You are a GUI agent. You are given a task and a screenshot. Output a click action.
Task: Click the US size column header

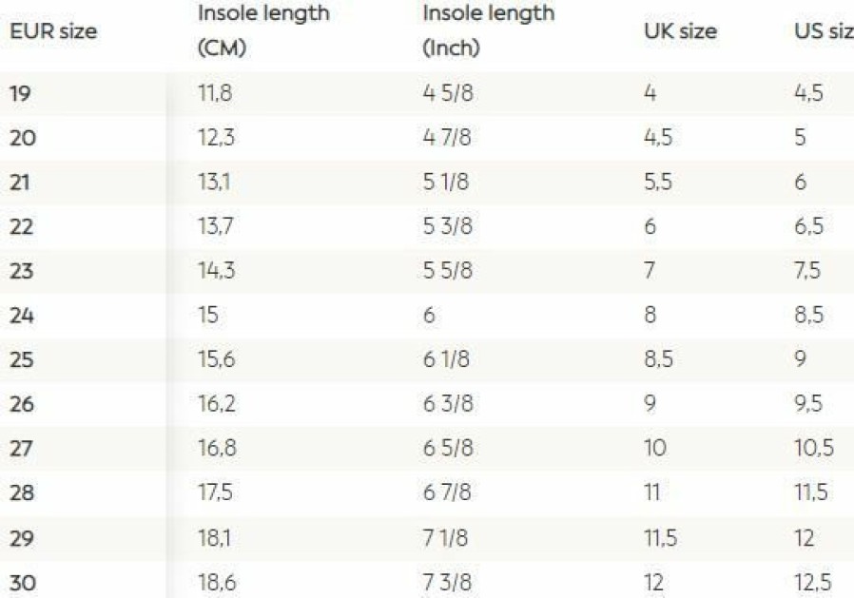click(825, 31)
